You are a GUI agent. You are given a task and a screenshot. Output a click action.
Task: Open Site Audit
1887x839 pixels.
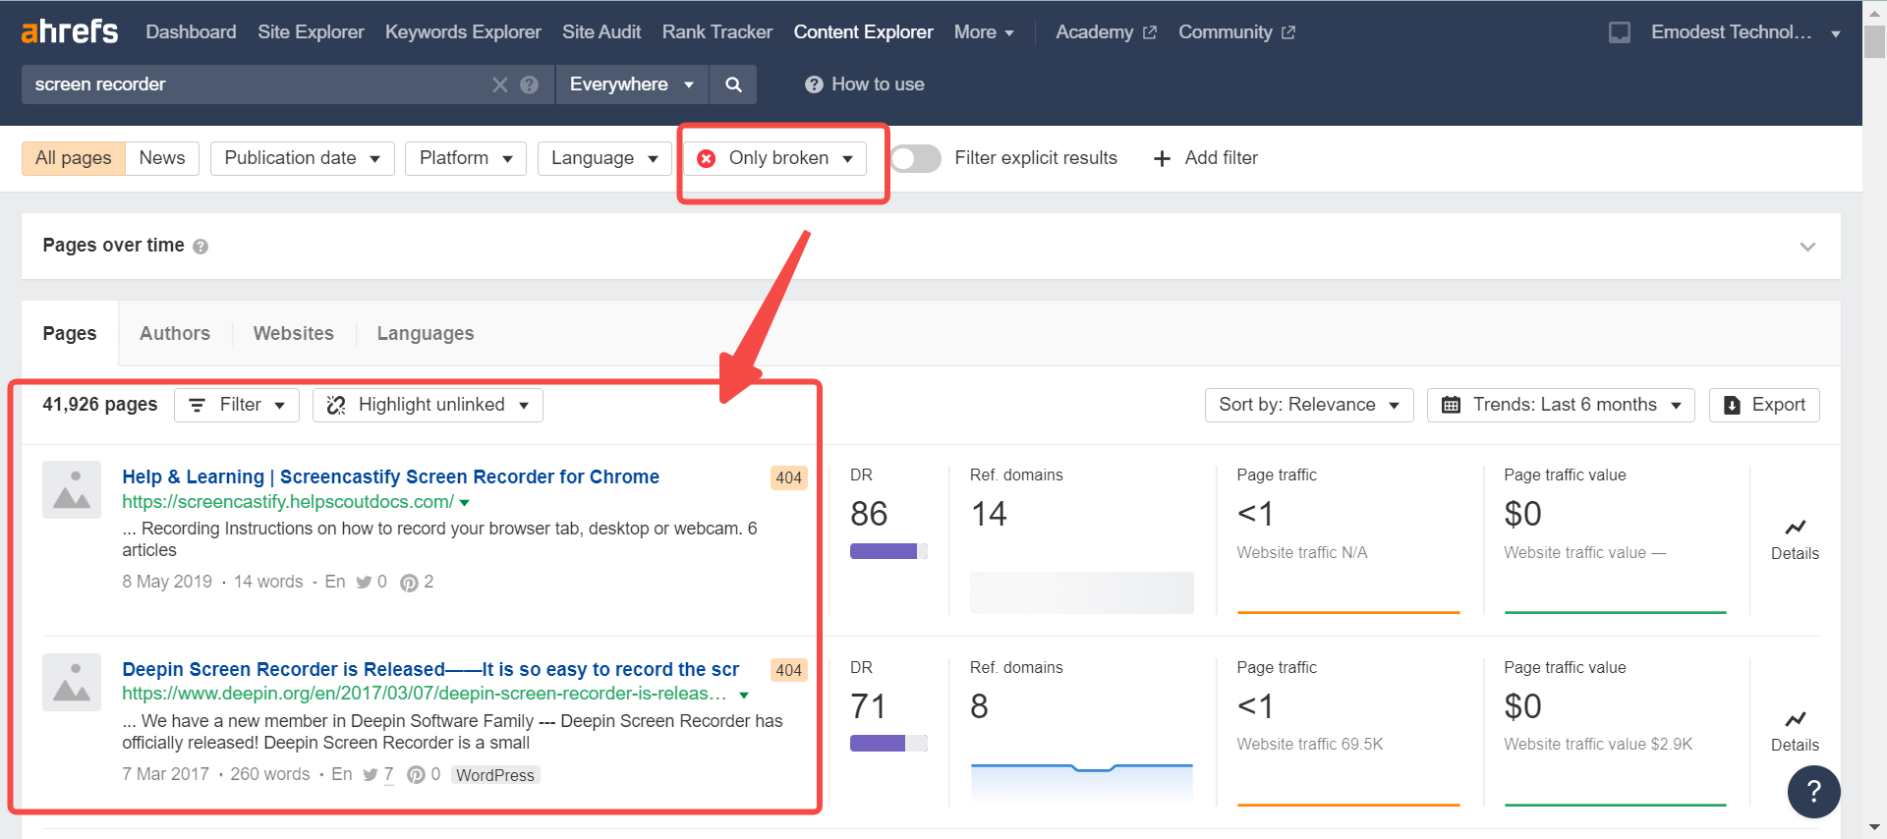[x=601, y=32]
